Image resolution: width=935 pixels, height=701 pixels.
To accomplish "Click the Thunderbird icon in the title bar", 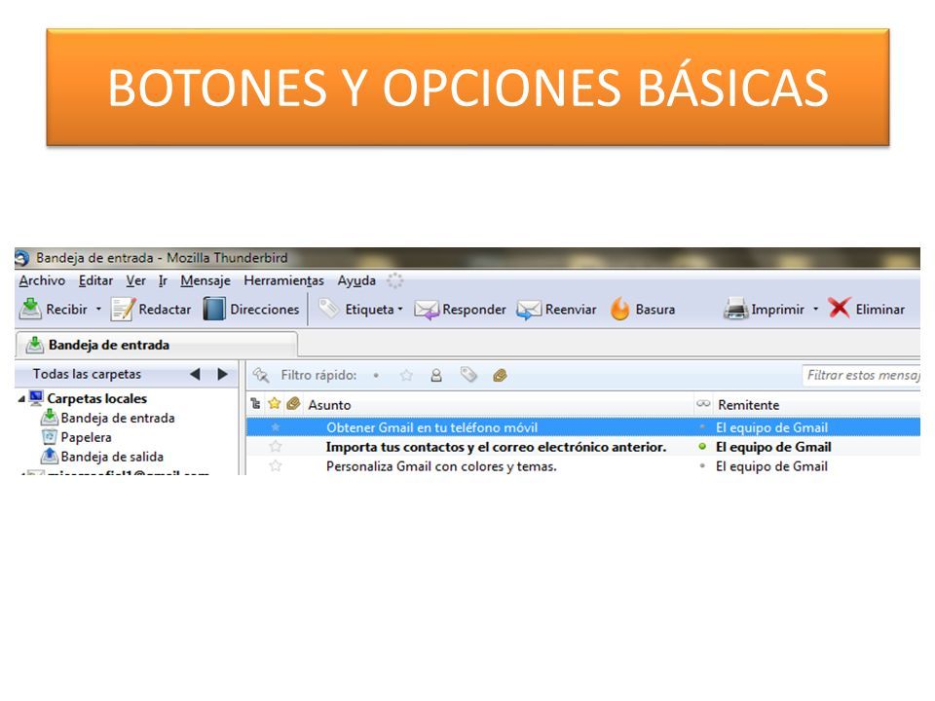I will 22,258.
